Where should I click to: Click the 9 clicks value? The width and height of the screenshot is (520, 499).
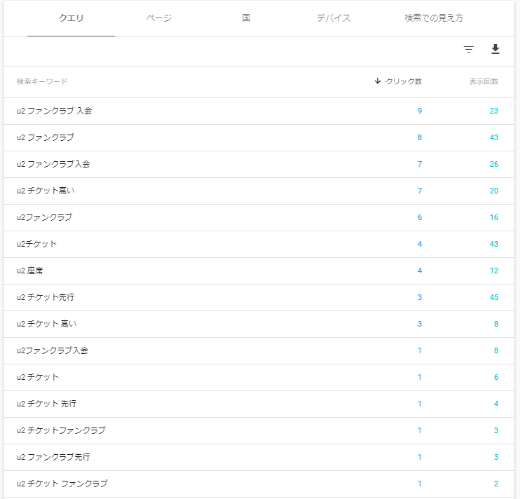(420, 111)
